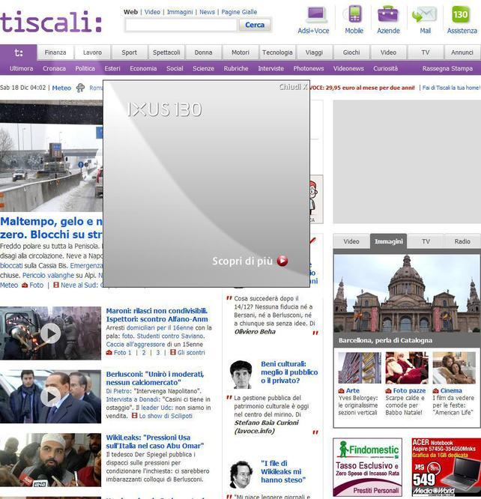Open the Tecnologia tab
The height and width of the screenshot is (499, 481).
277,52
